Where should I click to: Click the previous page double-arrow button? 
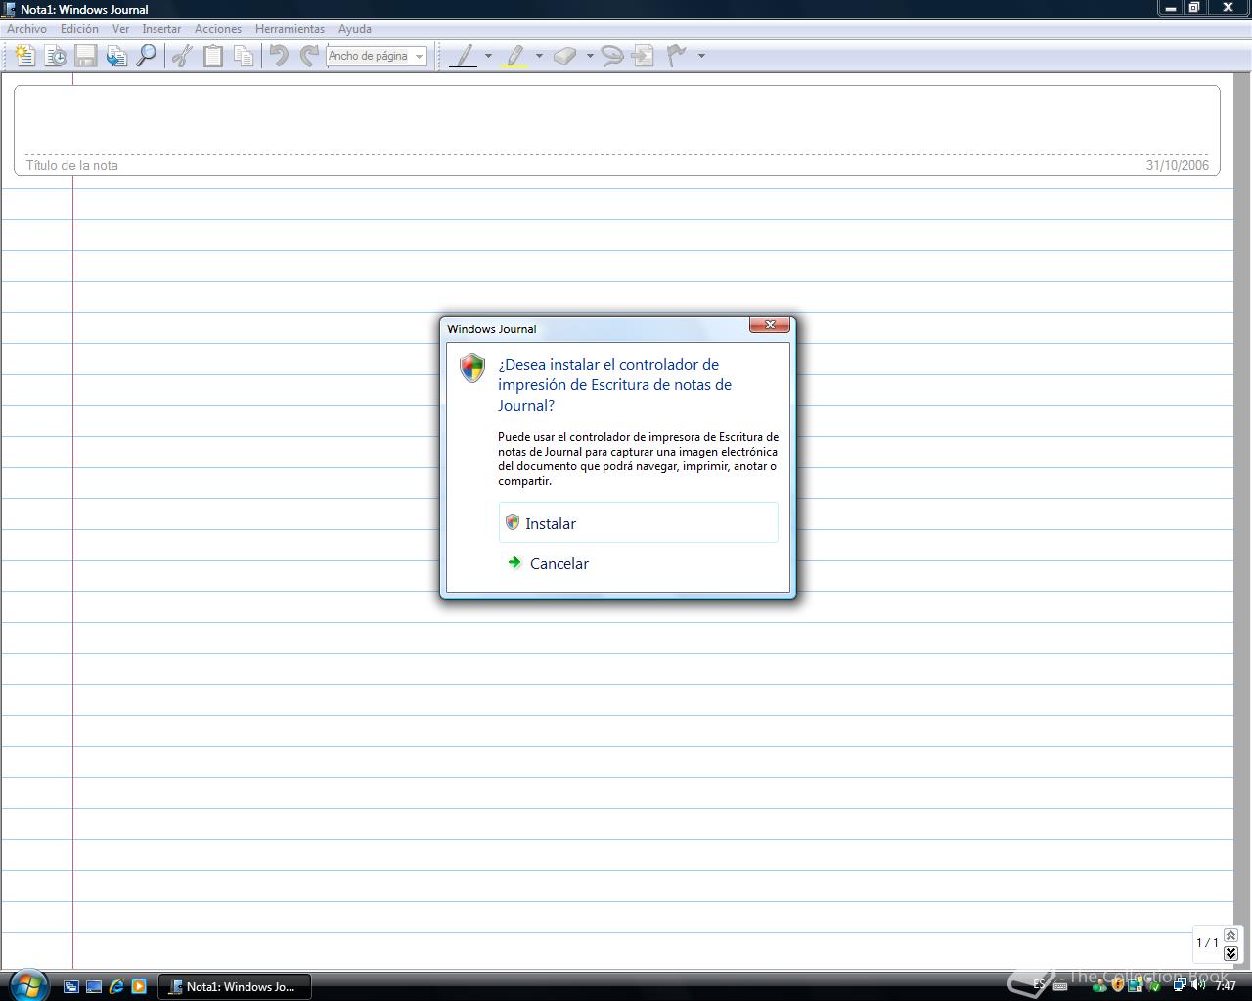point(1230,936)
